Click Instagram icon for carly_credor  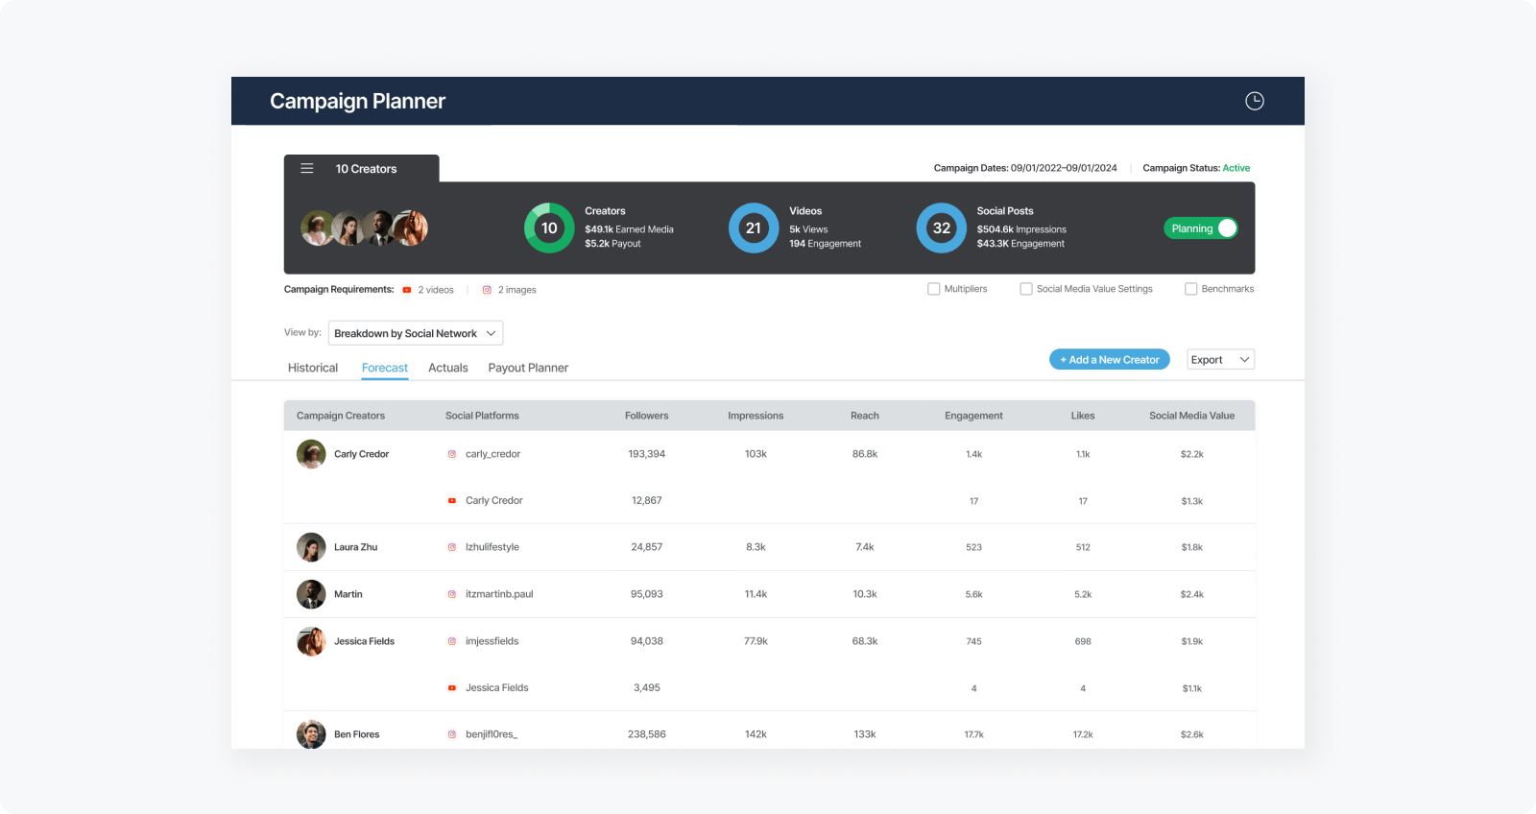(x=452, y=454)
